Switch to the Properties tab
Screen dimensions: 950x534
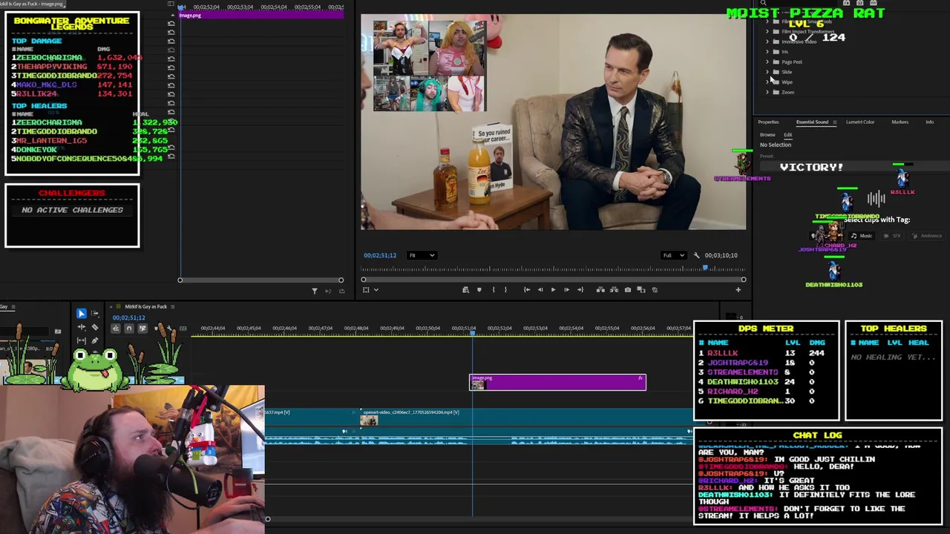[x=768, y=122]
